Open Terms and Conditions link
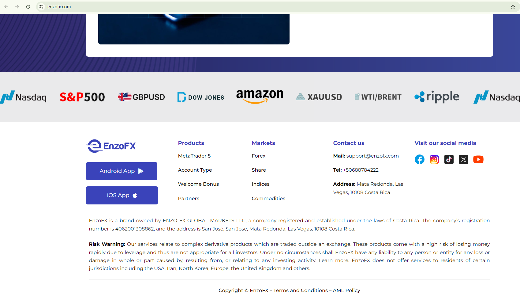Image resolution: width=520 pixels, height=297 pixels. click(301, 291)
